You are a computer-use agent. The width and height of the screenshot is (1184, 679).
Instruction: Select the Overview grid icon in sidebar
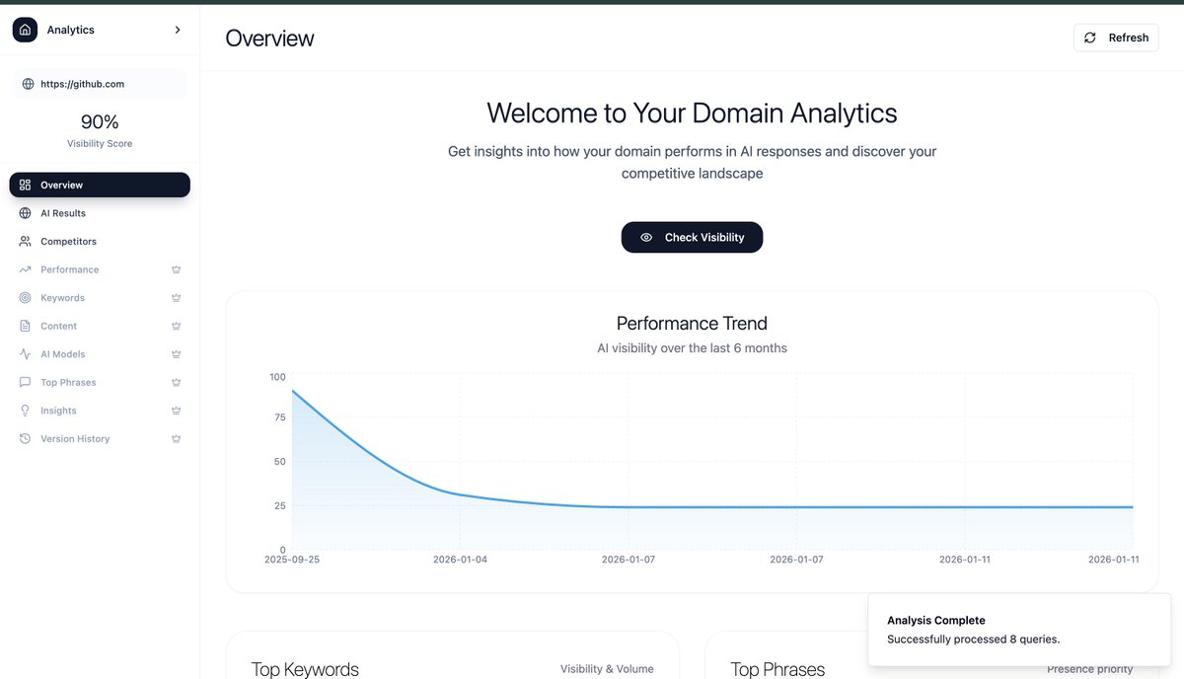click(25, 185)
